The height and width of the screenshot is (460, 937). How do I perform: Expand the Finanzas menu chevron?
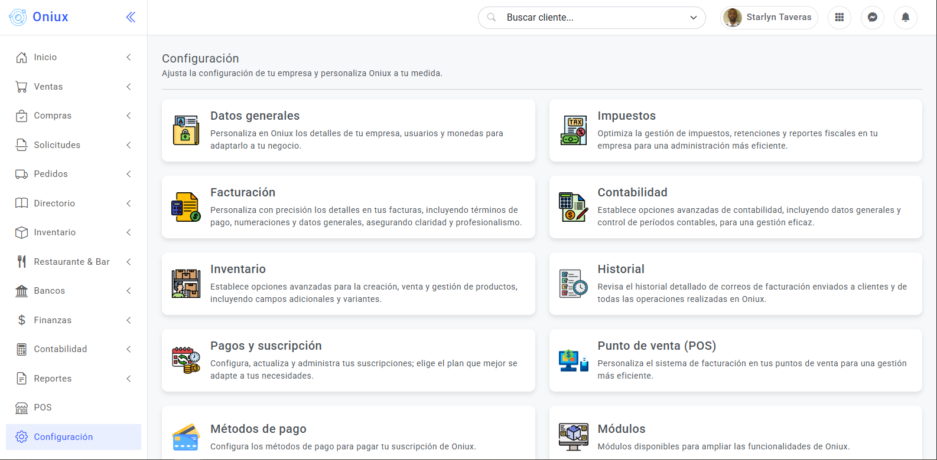(129, 320)
